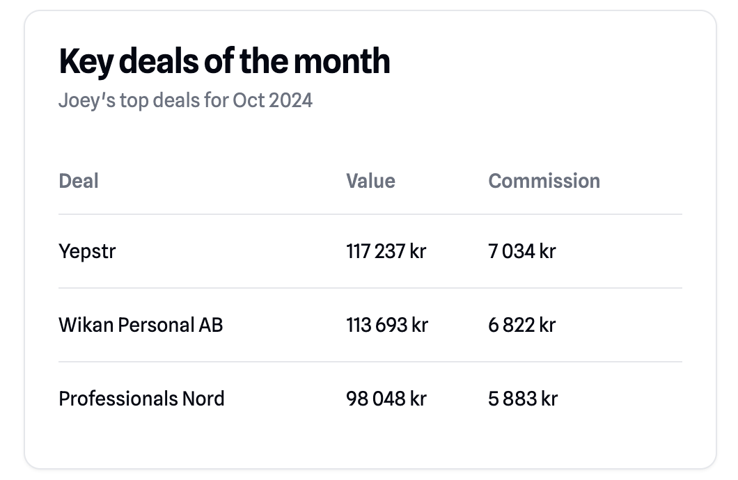Click "Oct 2024" in the subtitle
The height and width of the screenshot is (480, 738).
pos(272,101)
